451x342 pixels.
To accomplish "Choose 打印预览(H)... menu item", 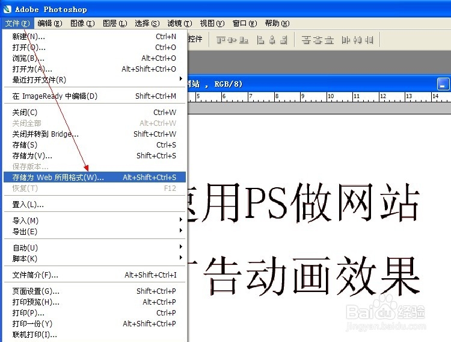I will [x=94, y=302].
